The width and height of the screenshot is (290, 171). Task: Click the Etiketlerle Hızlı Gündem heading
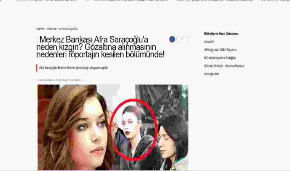point(221,33)
